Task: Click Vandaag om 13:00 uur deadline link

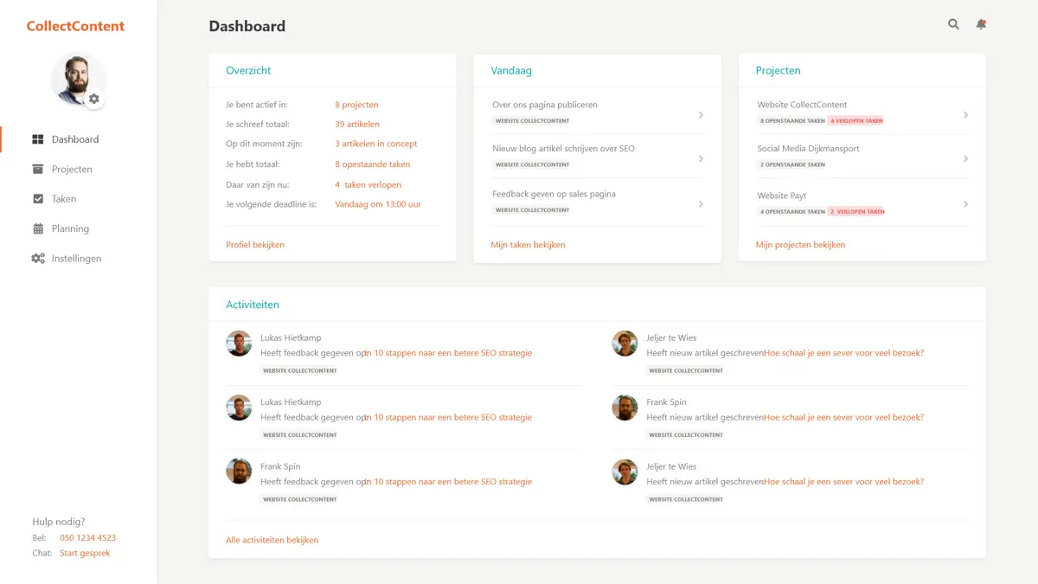Action: click(378, 204)
